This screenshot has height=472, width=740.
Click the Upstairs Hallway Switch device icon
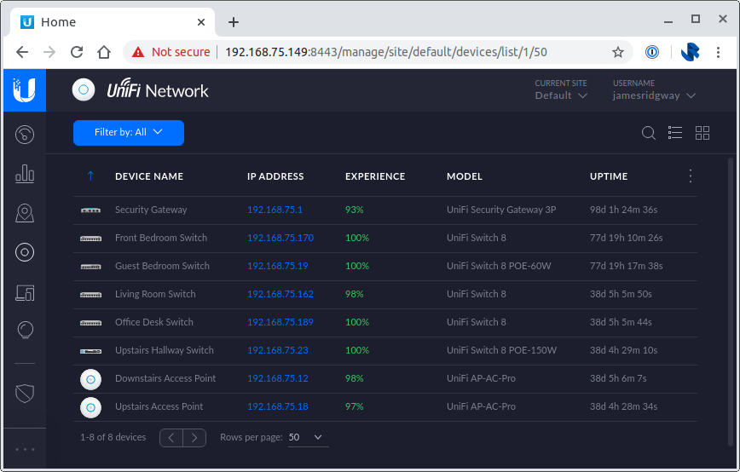click(90, 351)
